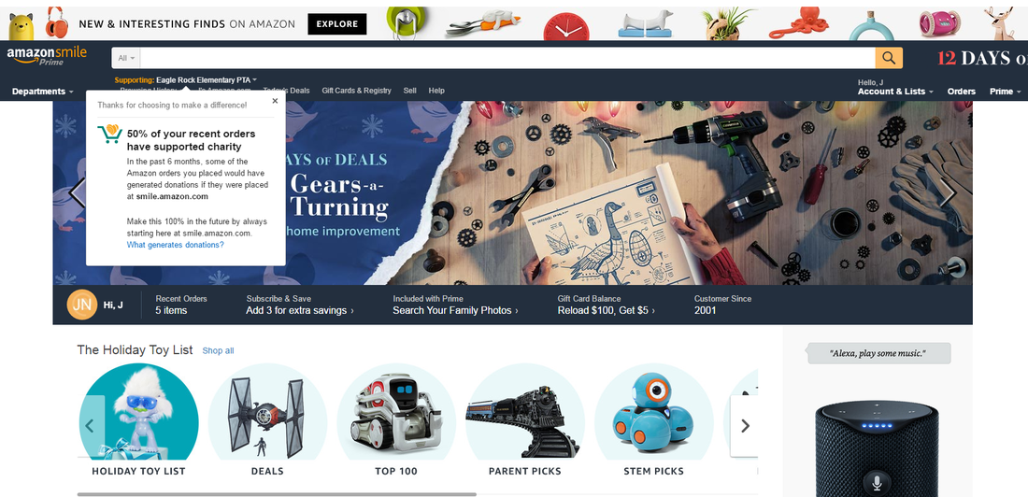
Task: Click the orange search magnifier button
Action: [889, 58]
